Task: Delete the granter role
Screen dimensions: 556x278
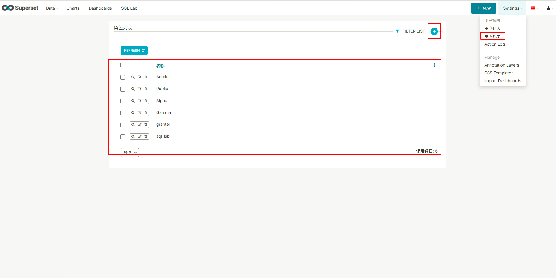Action: point(146,125)
